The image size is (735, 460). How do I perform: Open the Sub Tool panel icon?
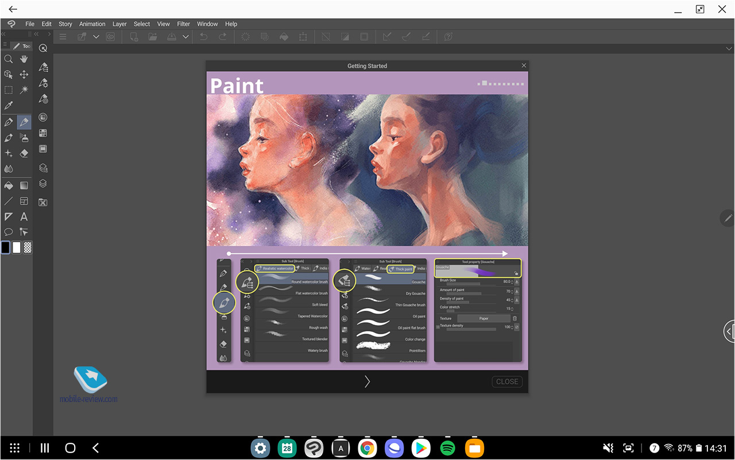[x=43, y=67]
